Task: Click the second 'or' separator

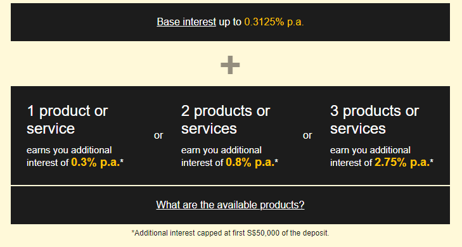Action: click(307, 136)
